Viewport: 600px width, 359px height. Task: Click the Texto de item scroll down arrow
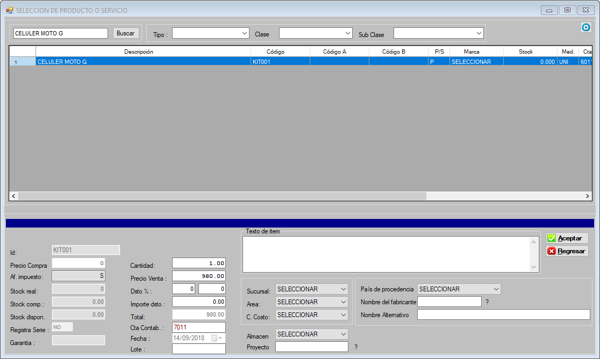pos(533,267)
